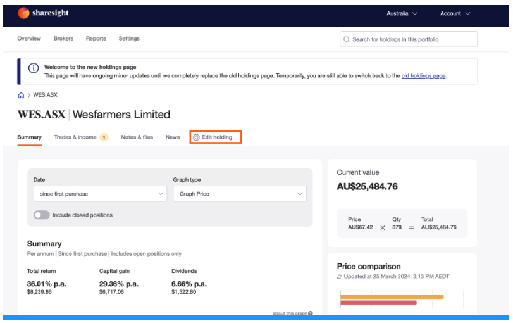Screen dimensions: 513x323
Task: Click the info icon in the welcome banner
Action: click(34, 68)
